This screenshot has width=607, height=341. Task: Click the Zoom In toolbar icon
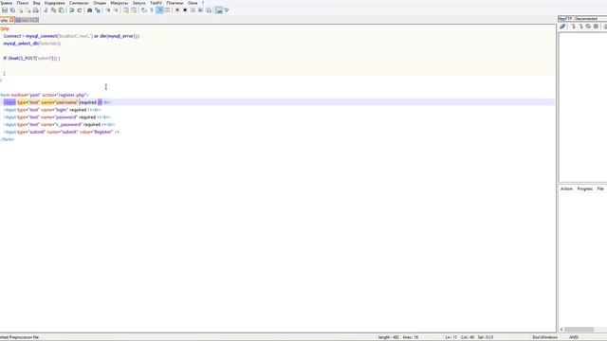click(x=108, y=10)
